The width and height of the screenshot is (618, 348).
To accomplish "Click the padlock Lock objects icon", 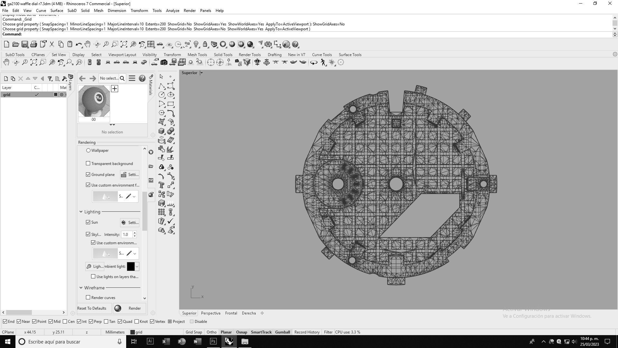I will point(205,44).
